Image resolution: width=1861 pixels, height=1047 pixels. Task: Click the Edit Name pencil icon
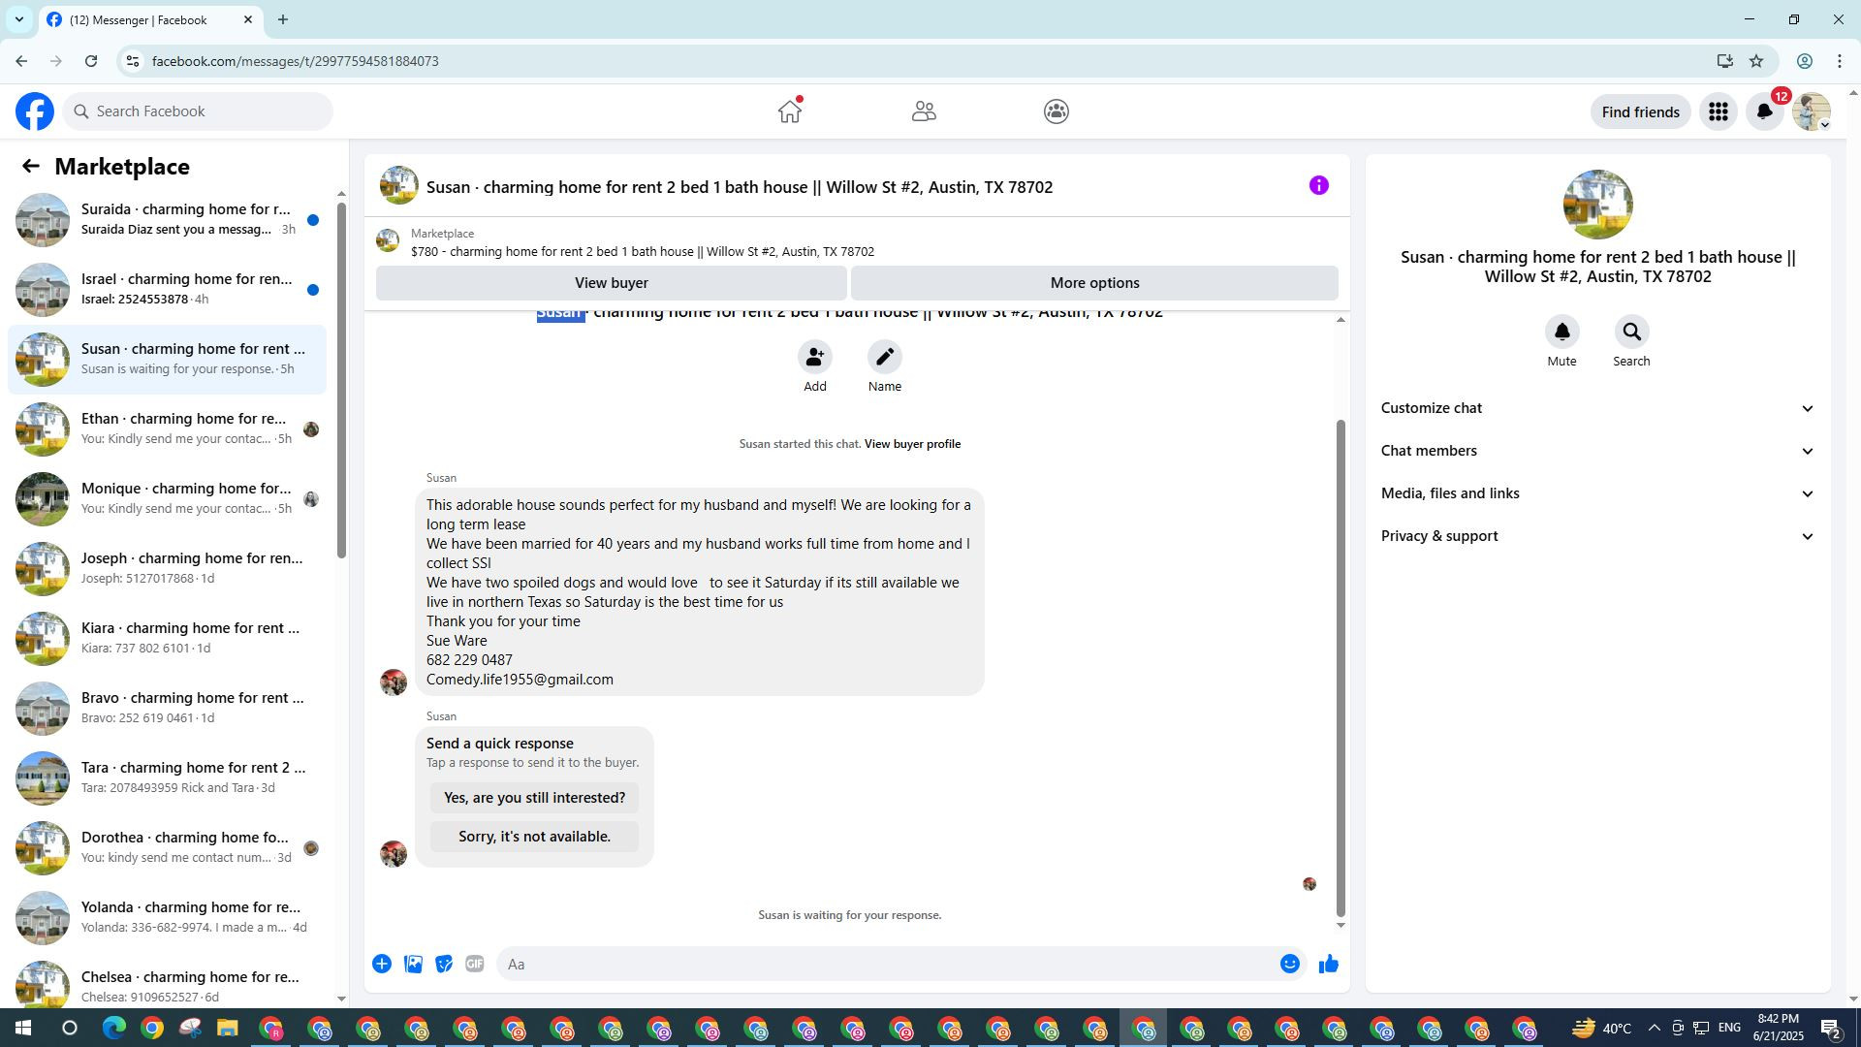884,357
